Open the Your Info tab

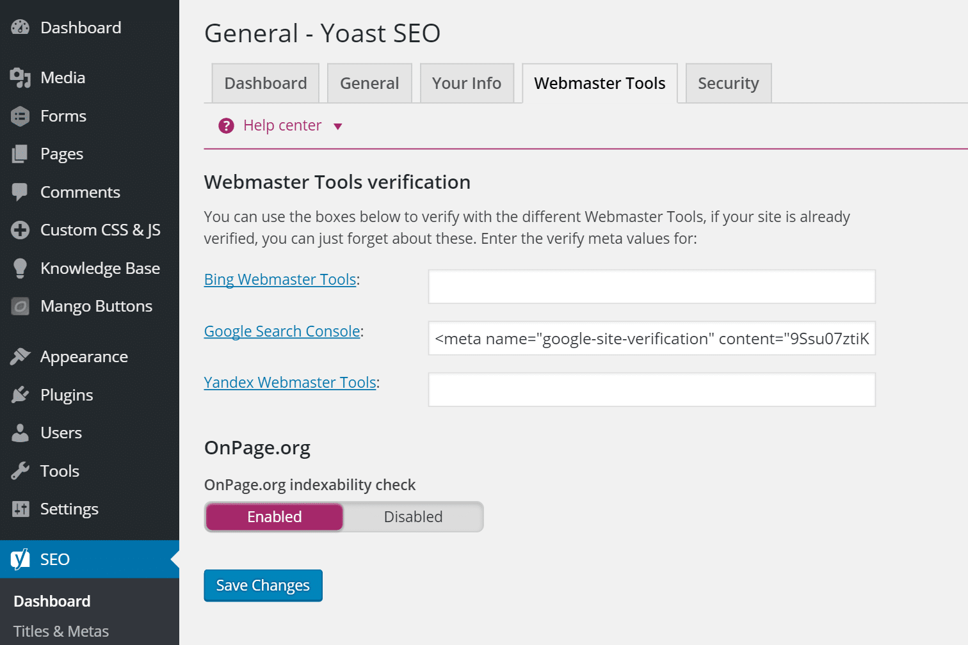click(467, 83)
